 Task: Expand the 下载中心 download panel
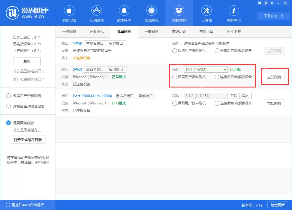(x=273, y=16)
